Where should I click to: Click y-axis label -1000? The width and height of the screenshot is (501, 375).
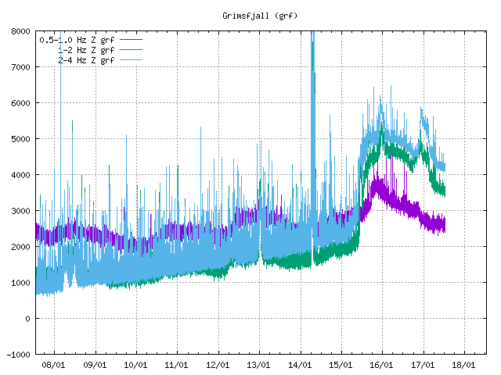(x=18, y=355)
